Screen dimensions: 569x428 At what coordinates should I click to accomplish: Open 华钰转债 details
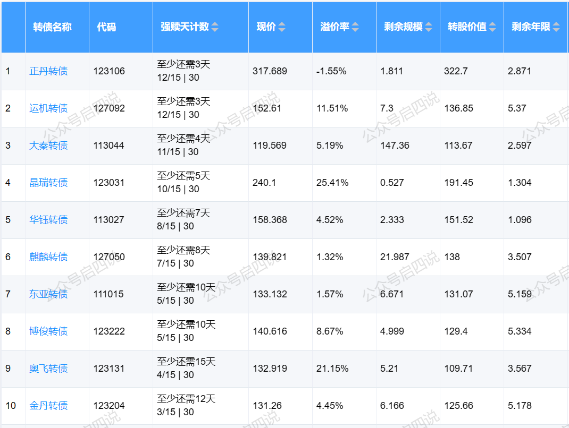point(48,220)
